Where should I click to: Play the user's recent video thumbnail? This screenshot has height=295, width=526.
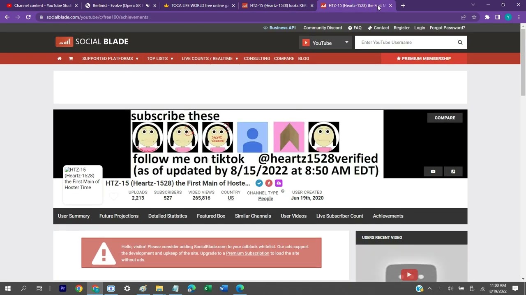coord(409,275)
